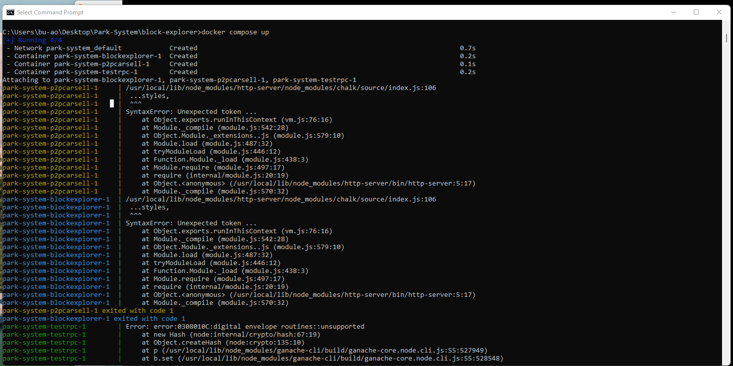Screen dimensions: 733x366
Task: Click a green park-system-p2pcarsell-1 container label
Action: [x=50, y=88]
